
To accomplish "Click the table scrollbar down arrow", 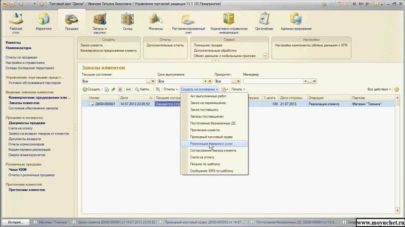I will pyautogui.click(x=397, y=211).
